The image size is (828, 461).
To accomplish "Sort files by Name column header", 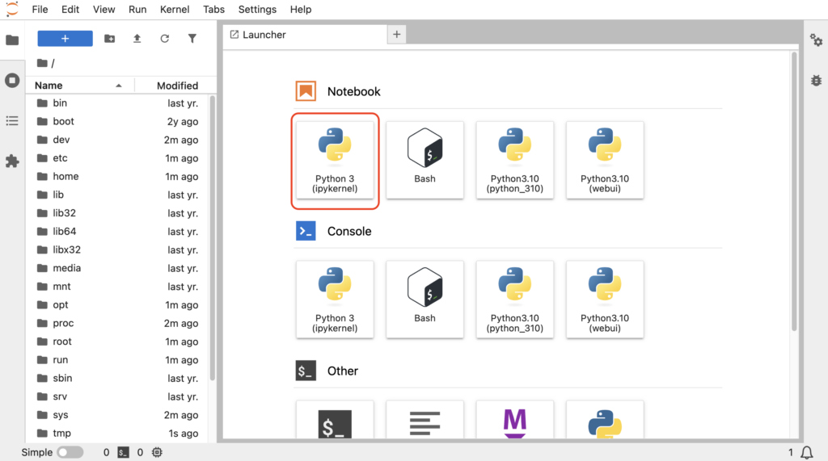I will pyautogui.click(x=79, y=86).
